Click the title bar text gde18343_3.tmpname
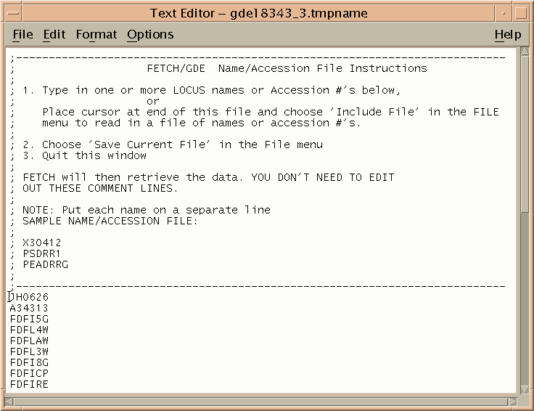Screen dimensions: 534x411 pyautogui.click(x=299, y=14)
